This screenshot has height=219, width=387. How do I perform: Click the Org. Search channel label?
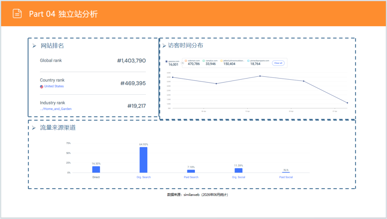click(143, 177)
